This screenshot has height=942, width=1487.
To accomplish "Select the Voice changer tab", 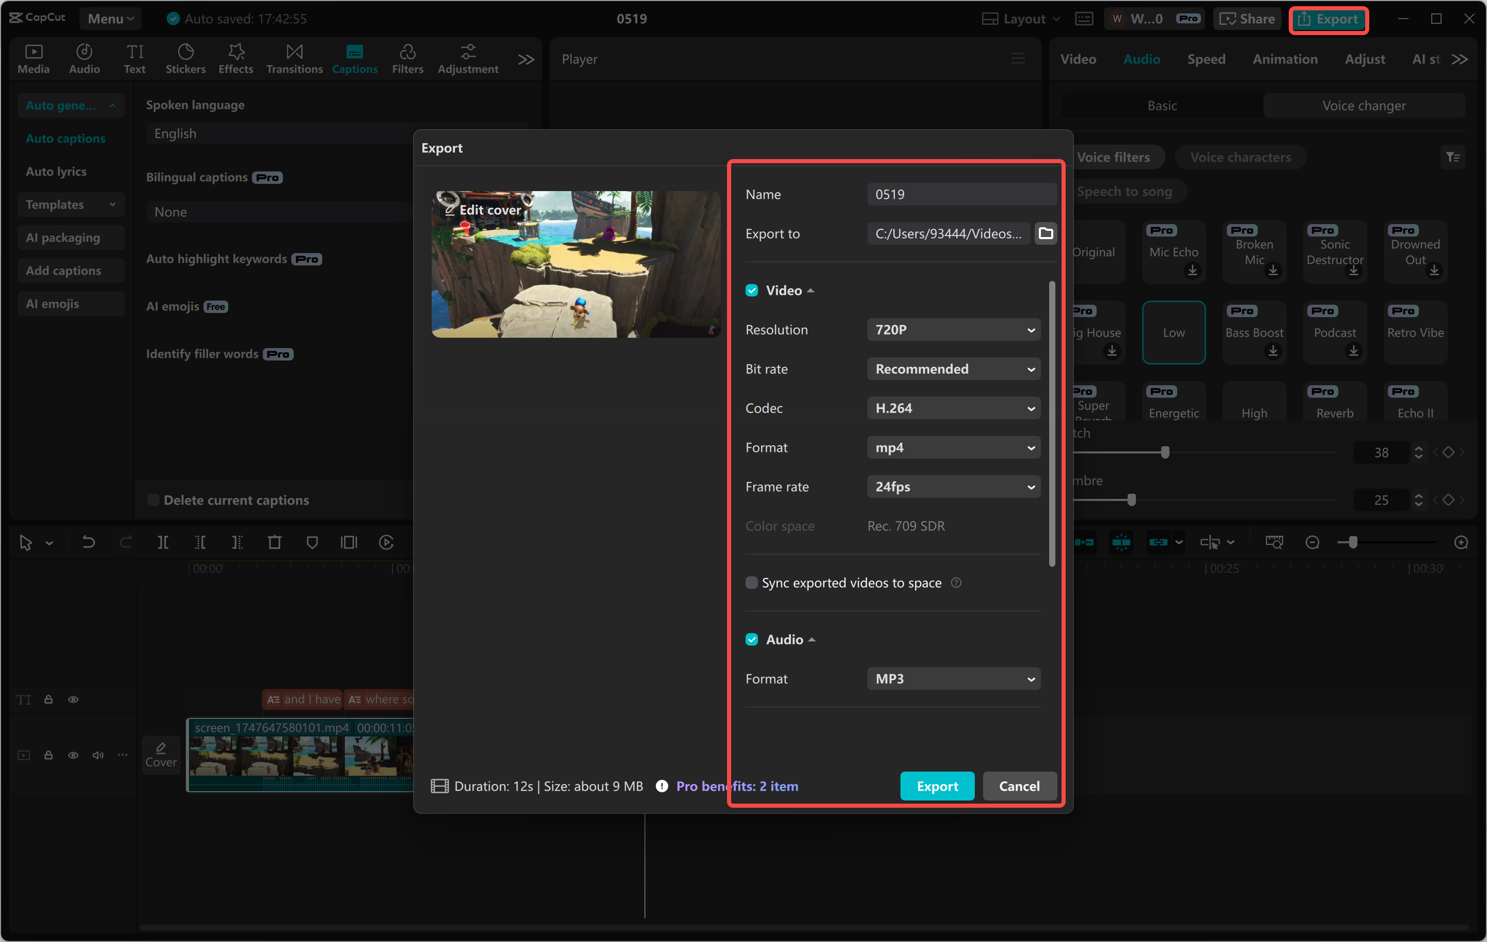I will coord(1364,105).
